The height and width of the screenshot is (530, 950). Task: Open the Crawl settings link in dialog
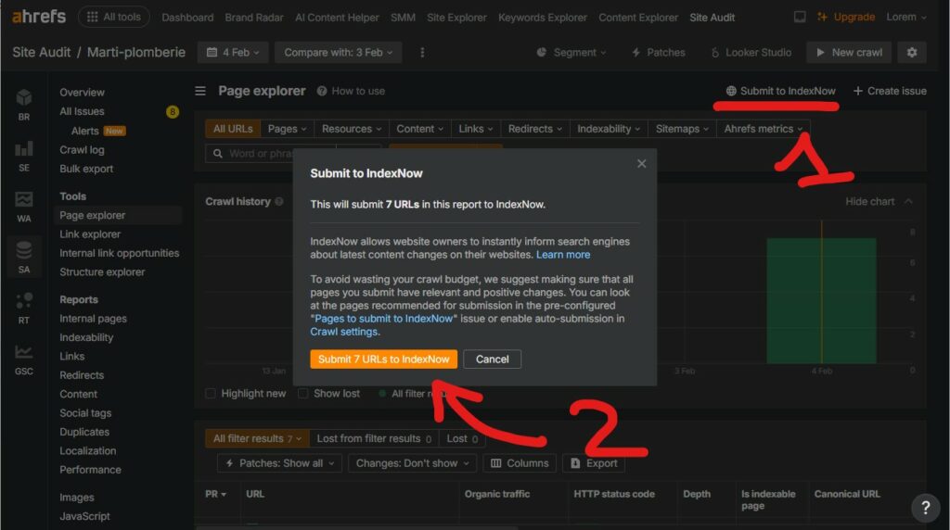coord(343,332)
